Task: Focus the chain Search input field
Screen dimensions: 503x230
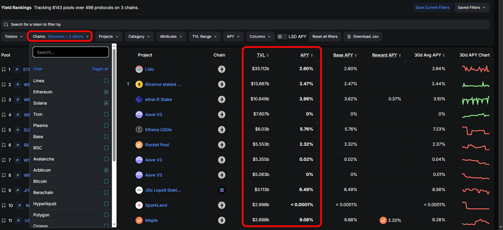Action: [x=71, y=52]
